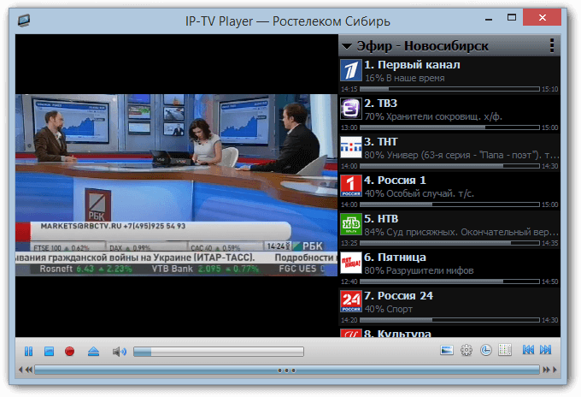The height and width of the screenshot is (397, 581).
Task: Select the Пятница channel logo
Action: tap(351, 263)
